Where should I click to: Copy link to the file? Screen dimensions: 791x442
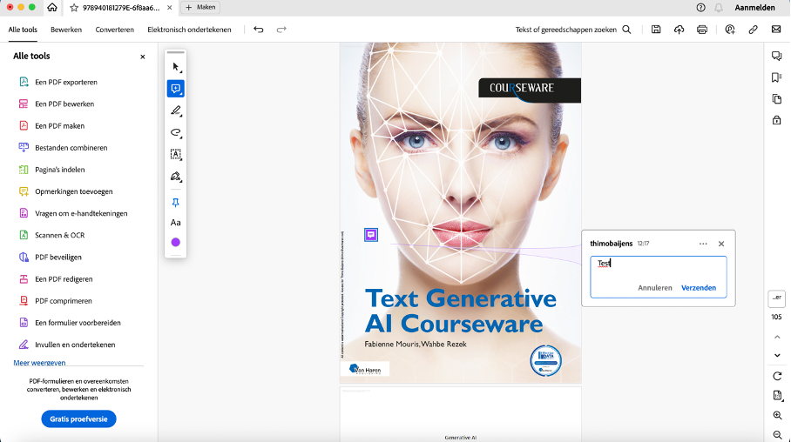coord(754,30)
